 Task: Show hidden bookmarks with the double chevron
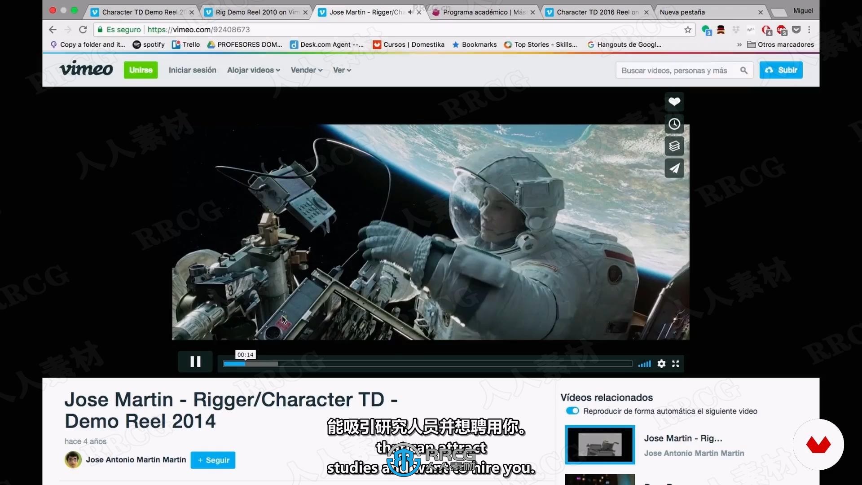click(x=739, y=44)
